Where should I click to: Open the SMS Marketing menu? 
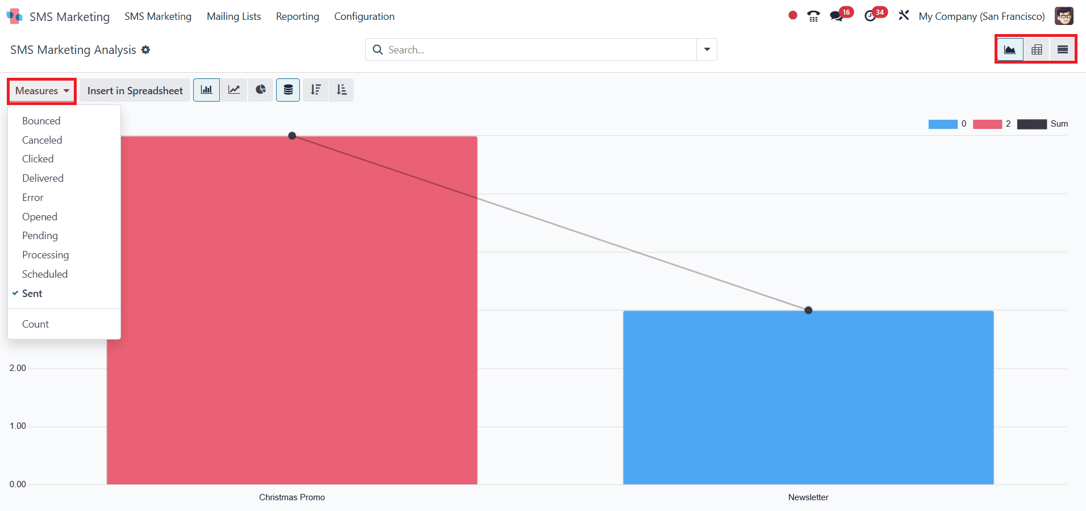coord(158,16)
